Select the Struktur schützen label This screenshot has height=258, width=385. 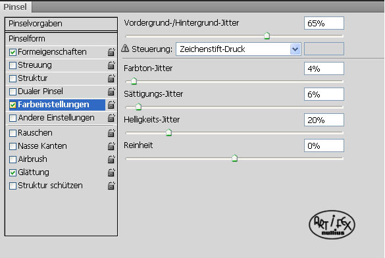50,186
